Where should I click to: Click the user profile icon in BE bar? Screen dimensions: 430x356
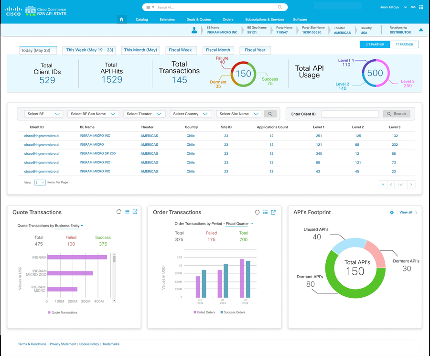coord(194,30)
